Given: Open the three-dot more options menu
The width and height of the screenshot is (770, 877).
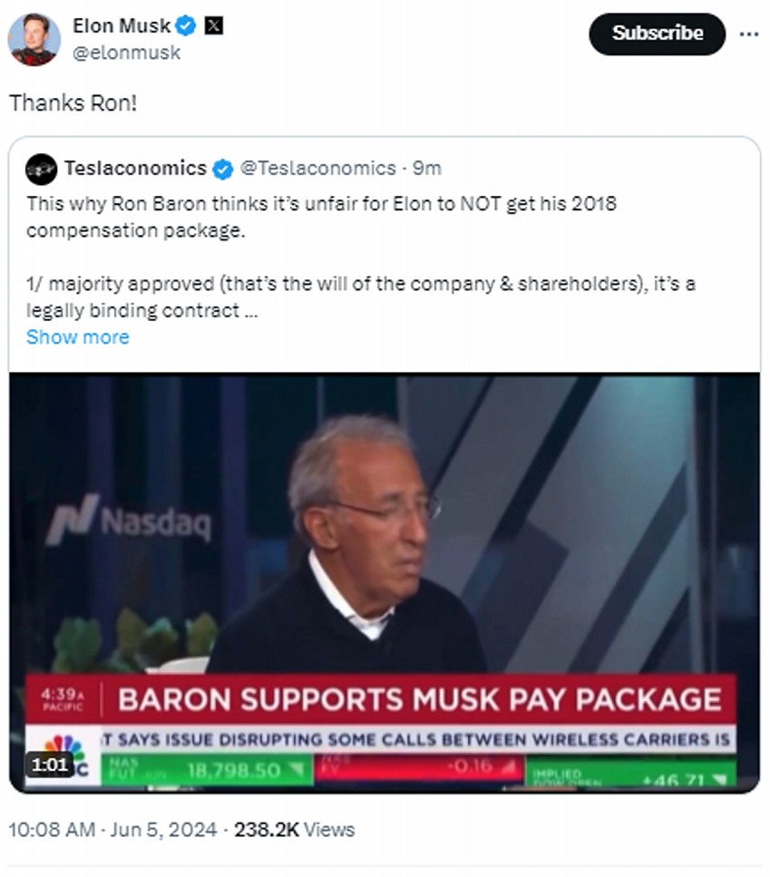Looking at the screenshot, I should [x=749, y=34].
